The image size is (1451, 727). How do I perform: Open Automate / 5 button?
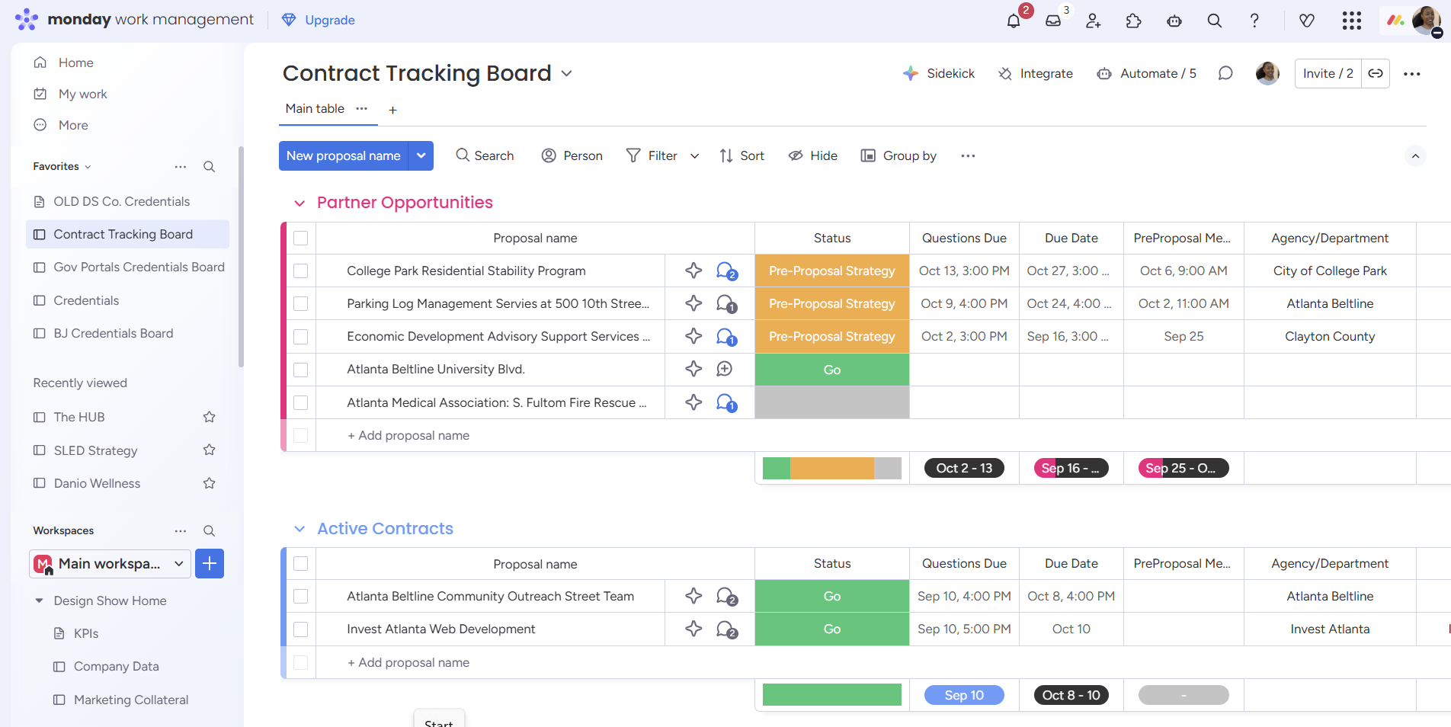click(x=1147, y=73)
